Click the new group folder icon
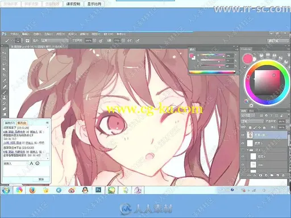The width and height of the screenshot is (291, 218). pos(272,175)
